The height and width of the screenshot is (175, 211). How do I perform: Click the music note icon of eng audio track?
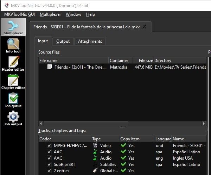[95, 158]
